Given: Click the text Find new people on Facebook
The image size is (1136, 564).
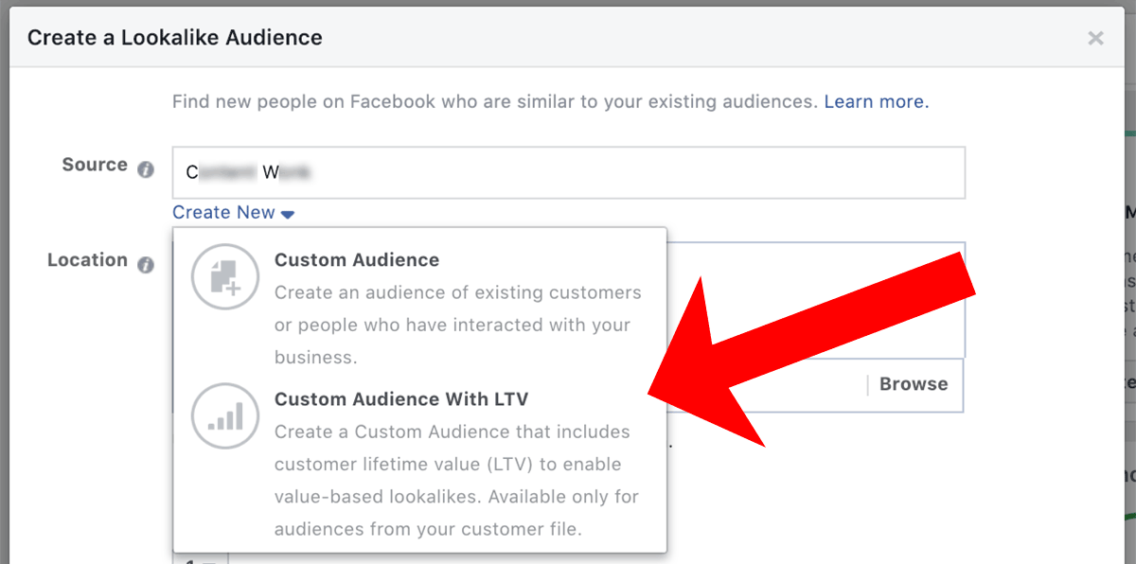Looking at the screenshot, I should pyautogui.click(x=302, y=101).
